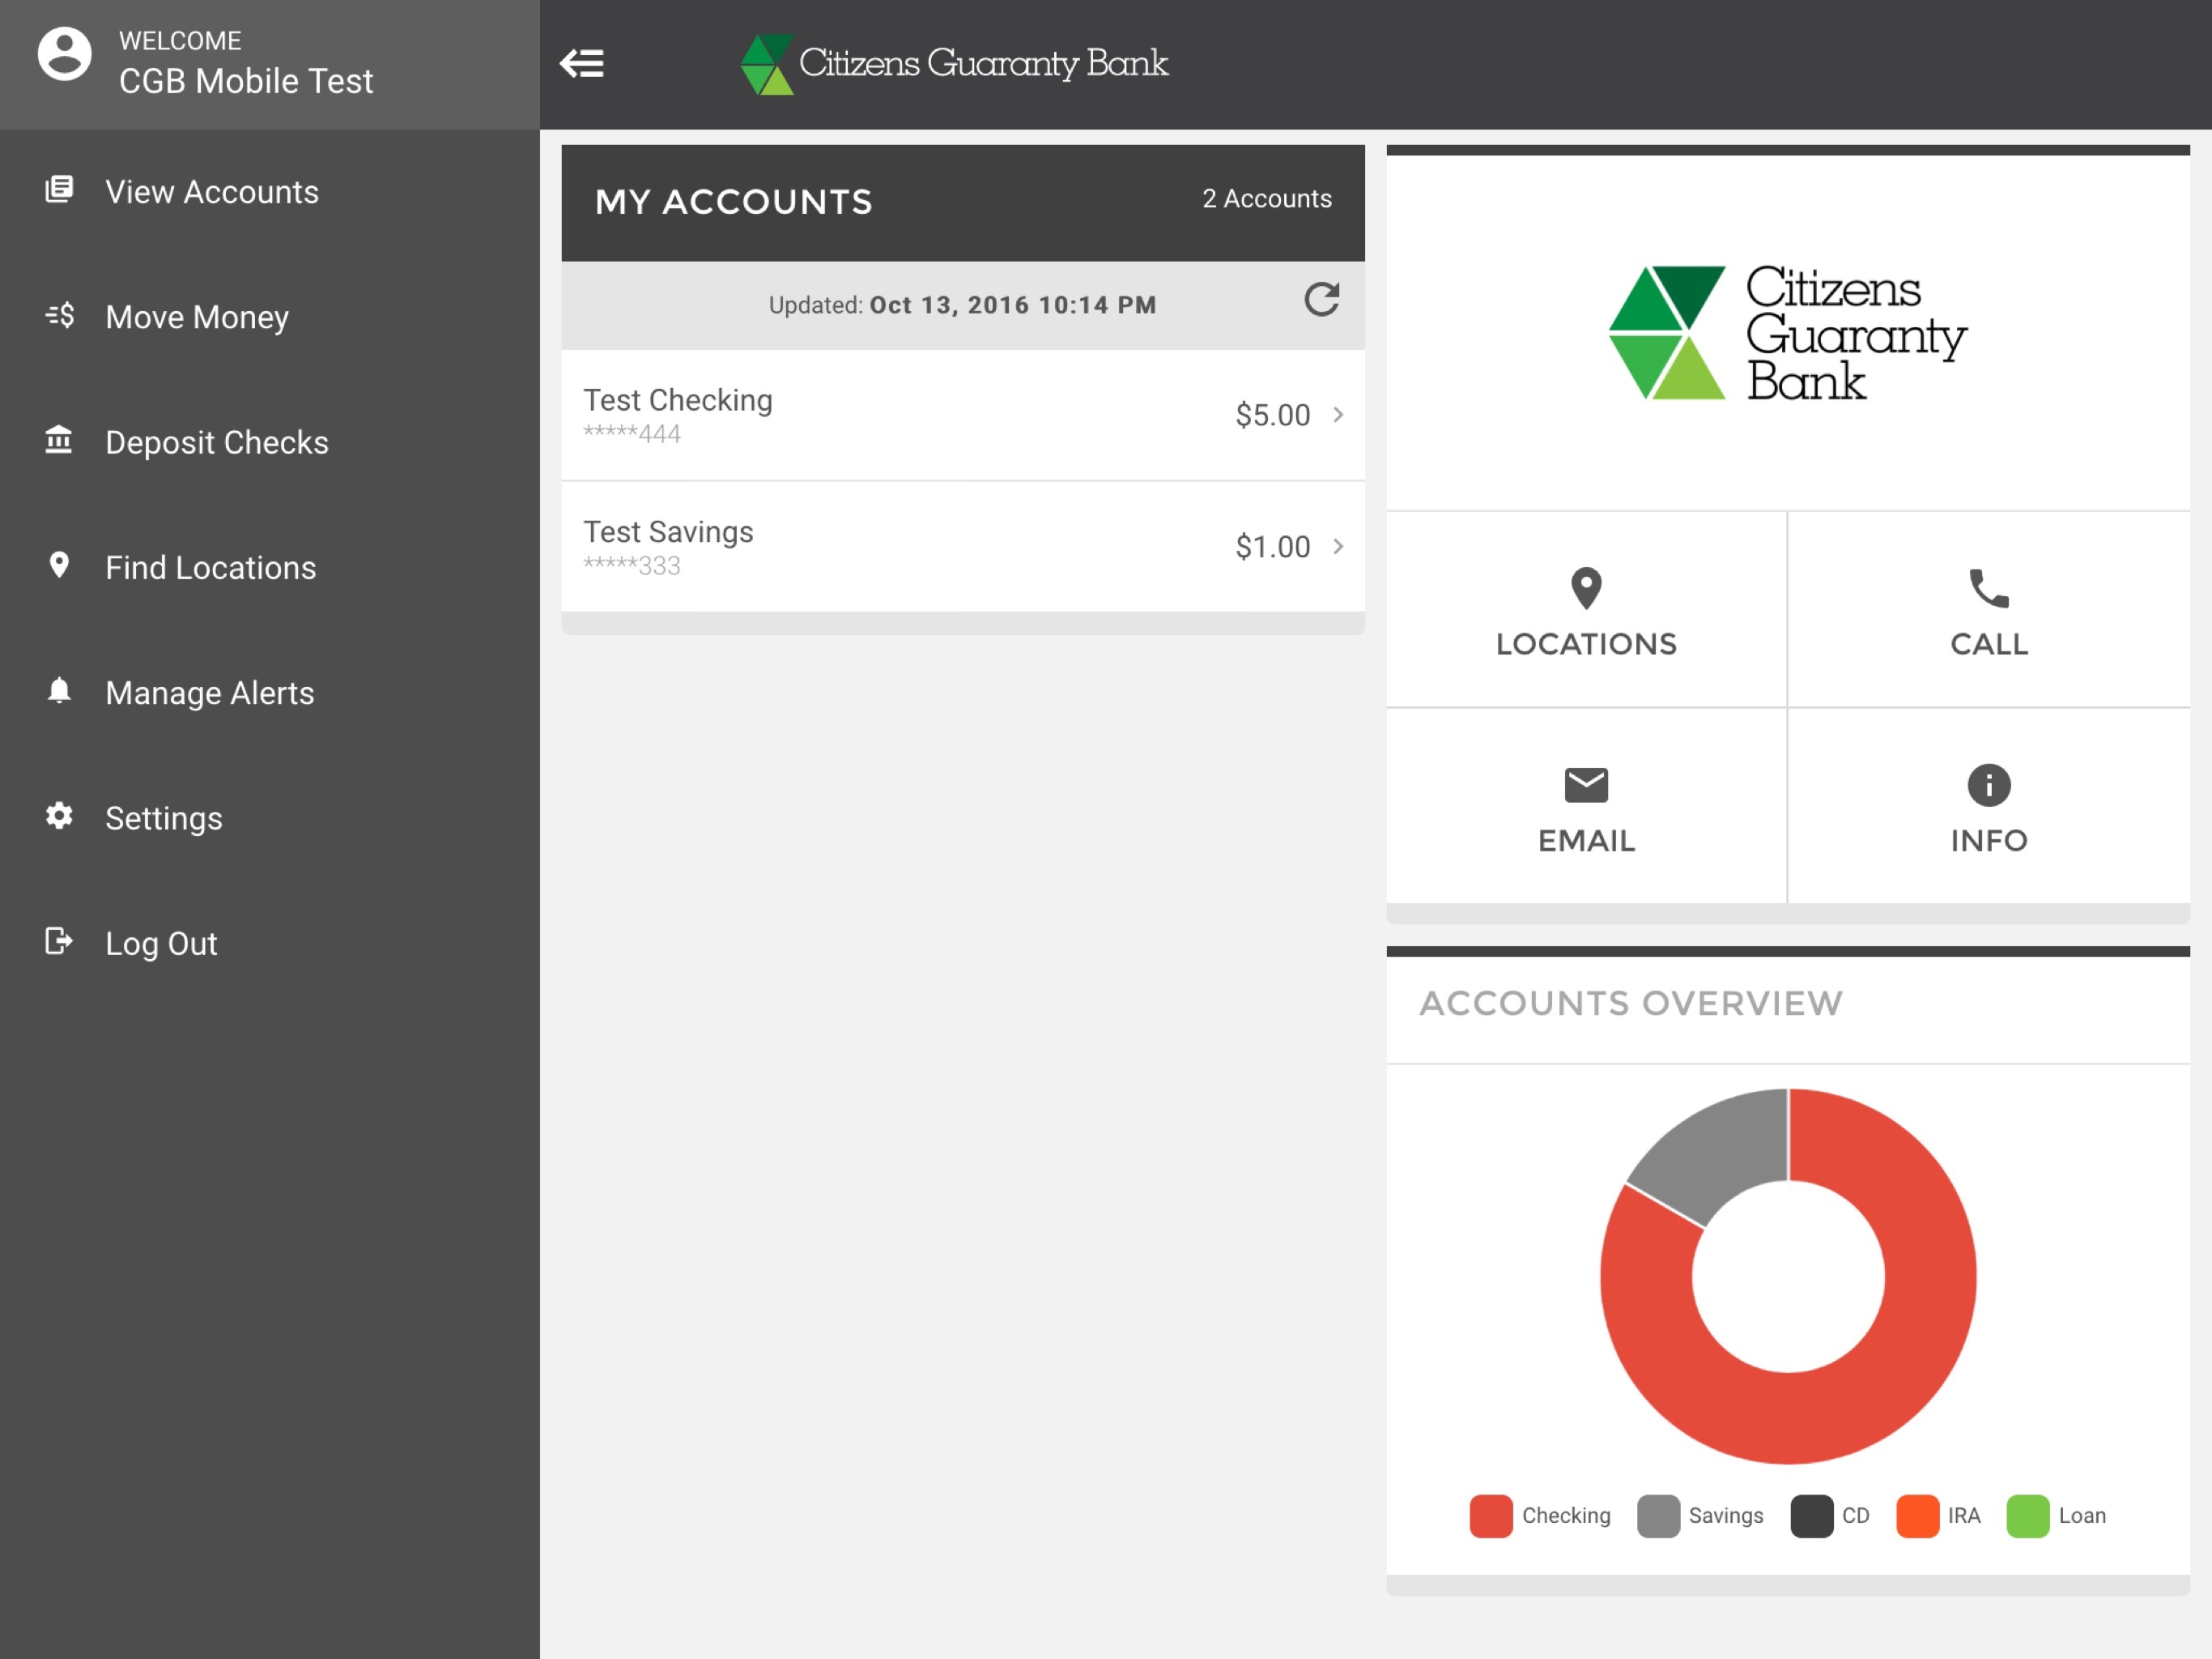Expand Test Savings account chevron
Screen dimensions: 2212x1659
1338,546
